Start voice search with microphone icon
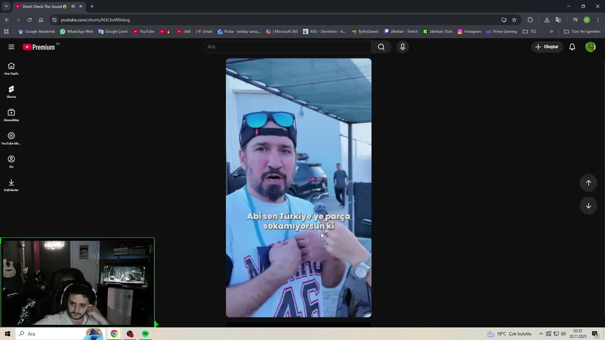The image size is (605, 340). click(403, 47)
